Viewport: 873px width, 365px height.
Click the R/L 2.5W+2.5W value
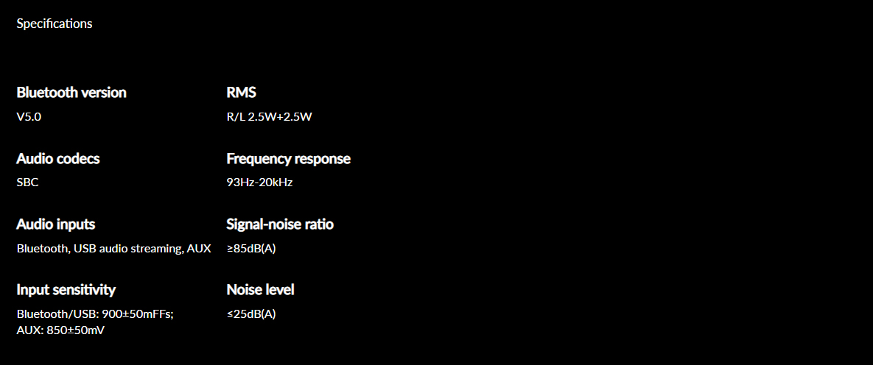[x=268, y=117]
